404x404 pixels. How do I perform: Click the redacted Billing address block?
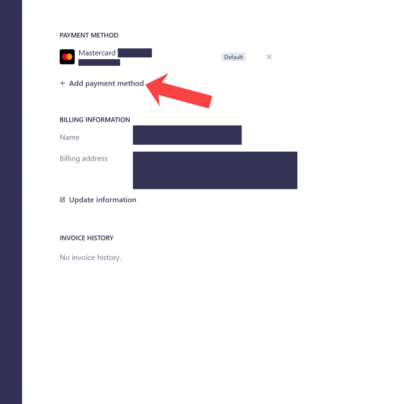click(215, 170)
